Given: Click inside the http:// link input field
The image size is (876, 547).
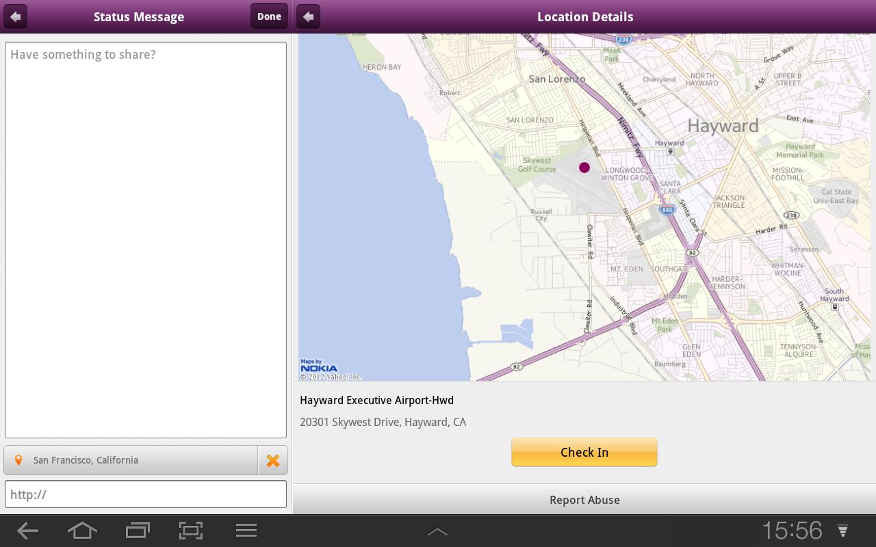Looking at the screenshot, I should coord(146,494).
